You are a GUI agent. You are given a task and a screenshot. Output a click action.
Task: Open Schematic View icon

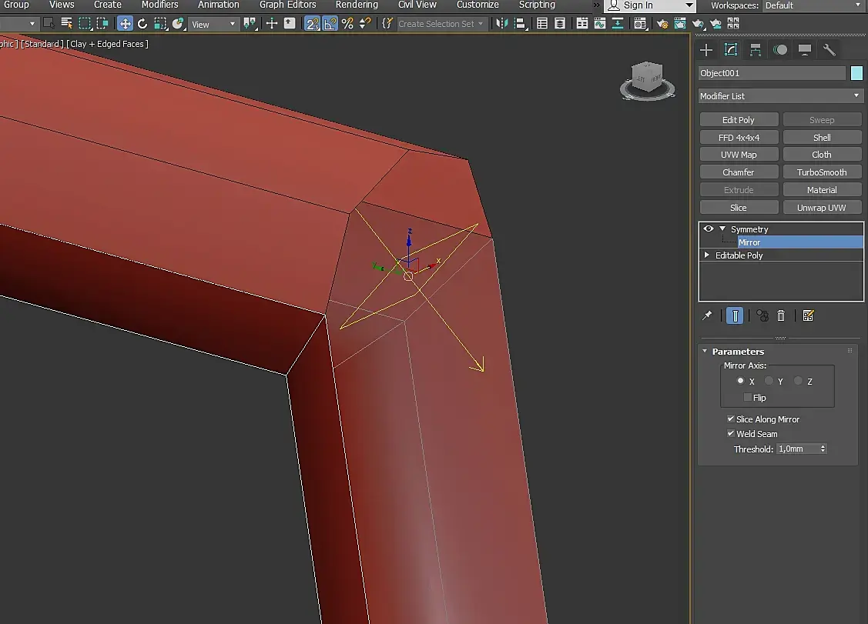[x=618, y=24]
